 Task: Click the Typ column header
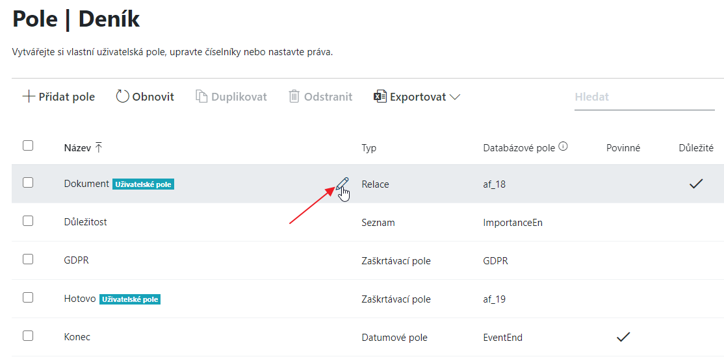(369, 148)
